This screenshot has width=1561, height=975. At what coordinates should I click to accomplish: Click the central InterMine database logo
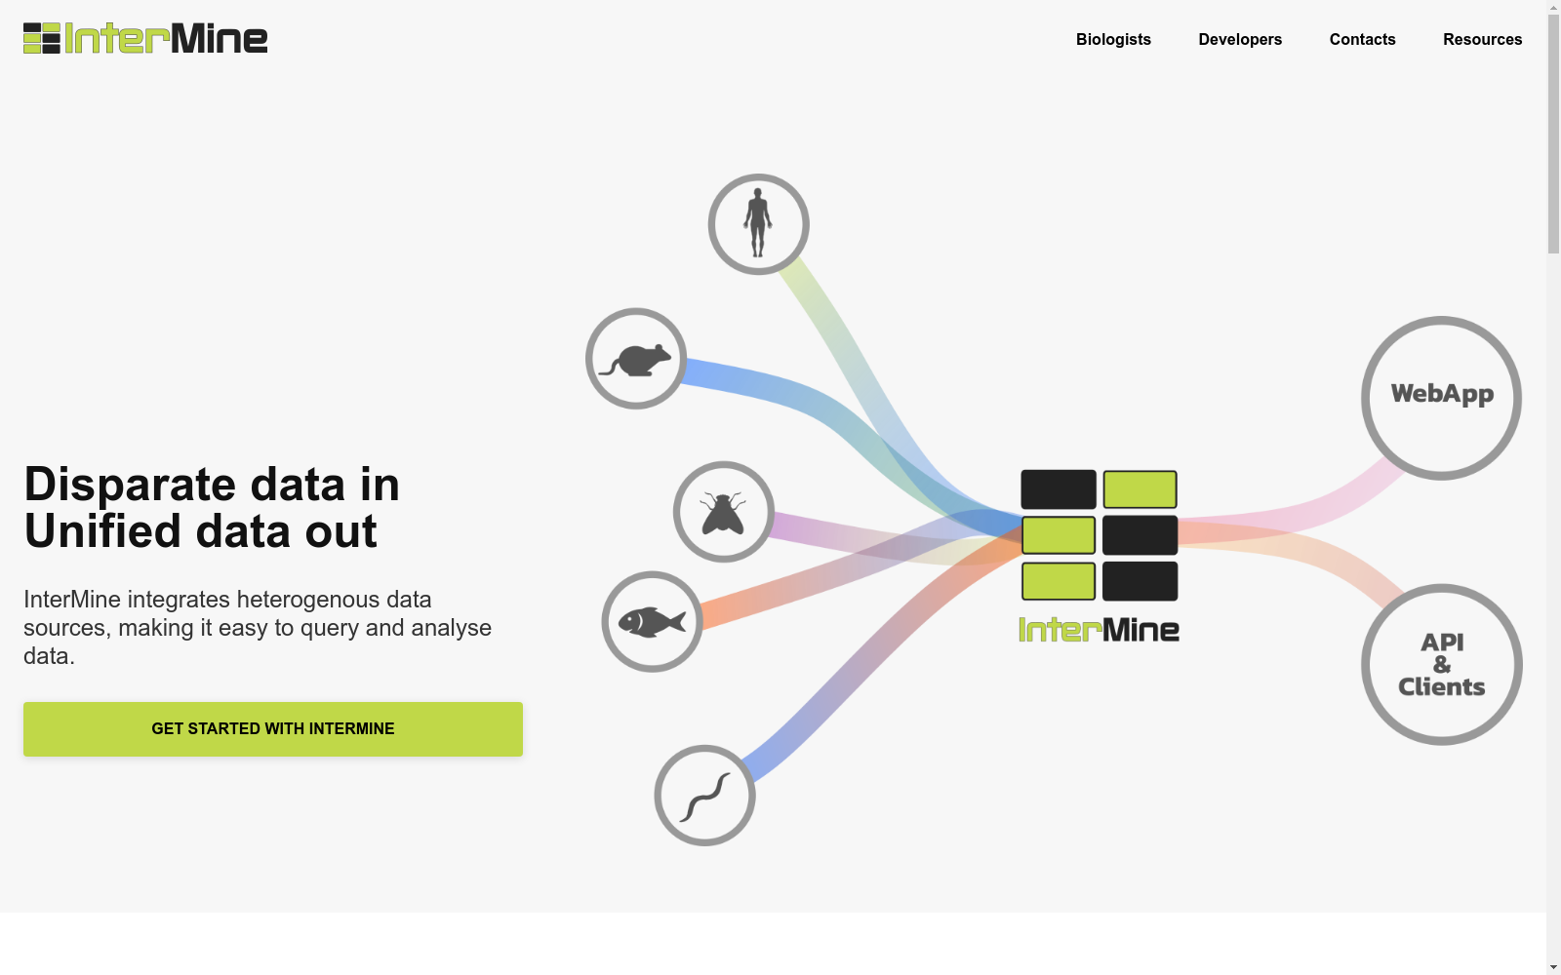tap(1100, 557)
